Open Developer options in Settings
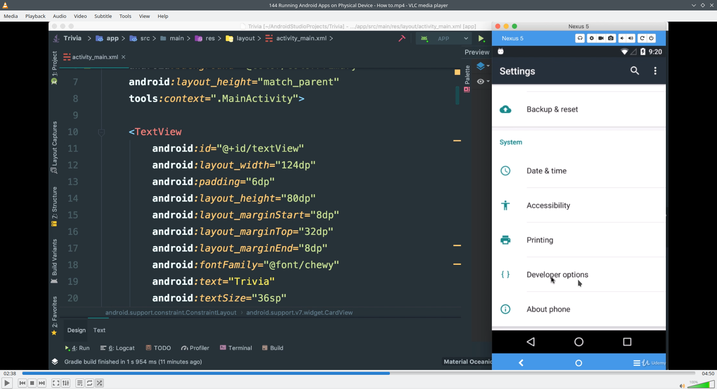Image resolution: width=717 pixels, height=389 pixels. [579, 275]
